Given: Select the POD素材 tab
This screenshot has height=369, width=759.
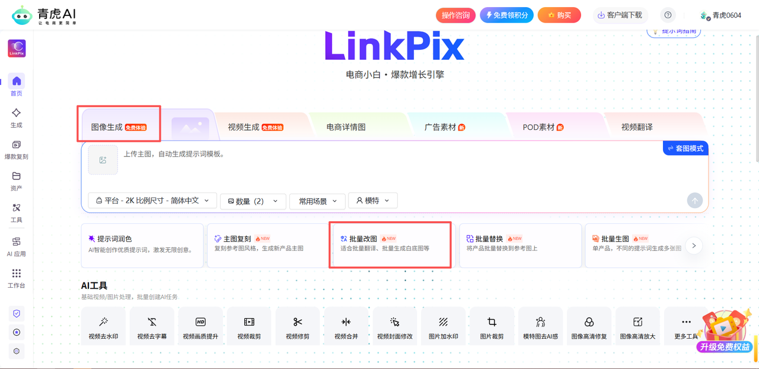Looking at the screenshot, I should pyautogui.click(x=543, y=127).
